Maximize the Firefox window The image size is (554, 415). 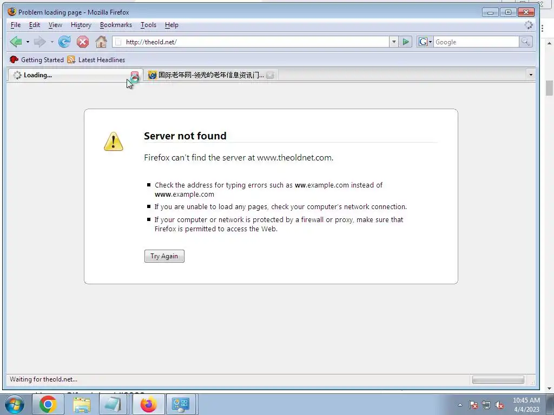click(508, 12)
